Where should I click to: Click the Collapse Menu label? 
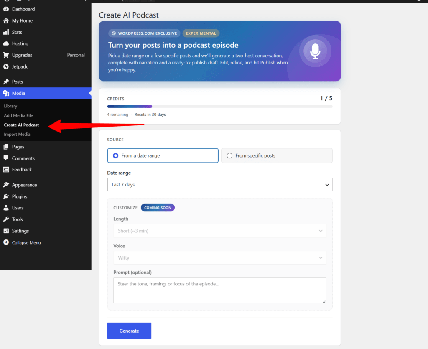(x=26, y=242)
